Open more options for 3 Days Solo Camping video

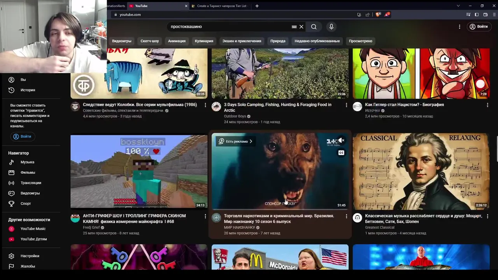click(x=346, y=105)
